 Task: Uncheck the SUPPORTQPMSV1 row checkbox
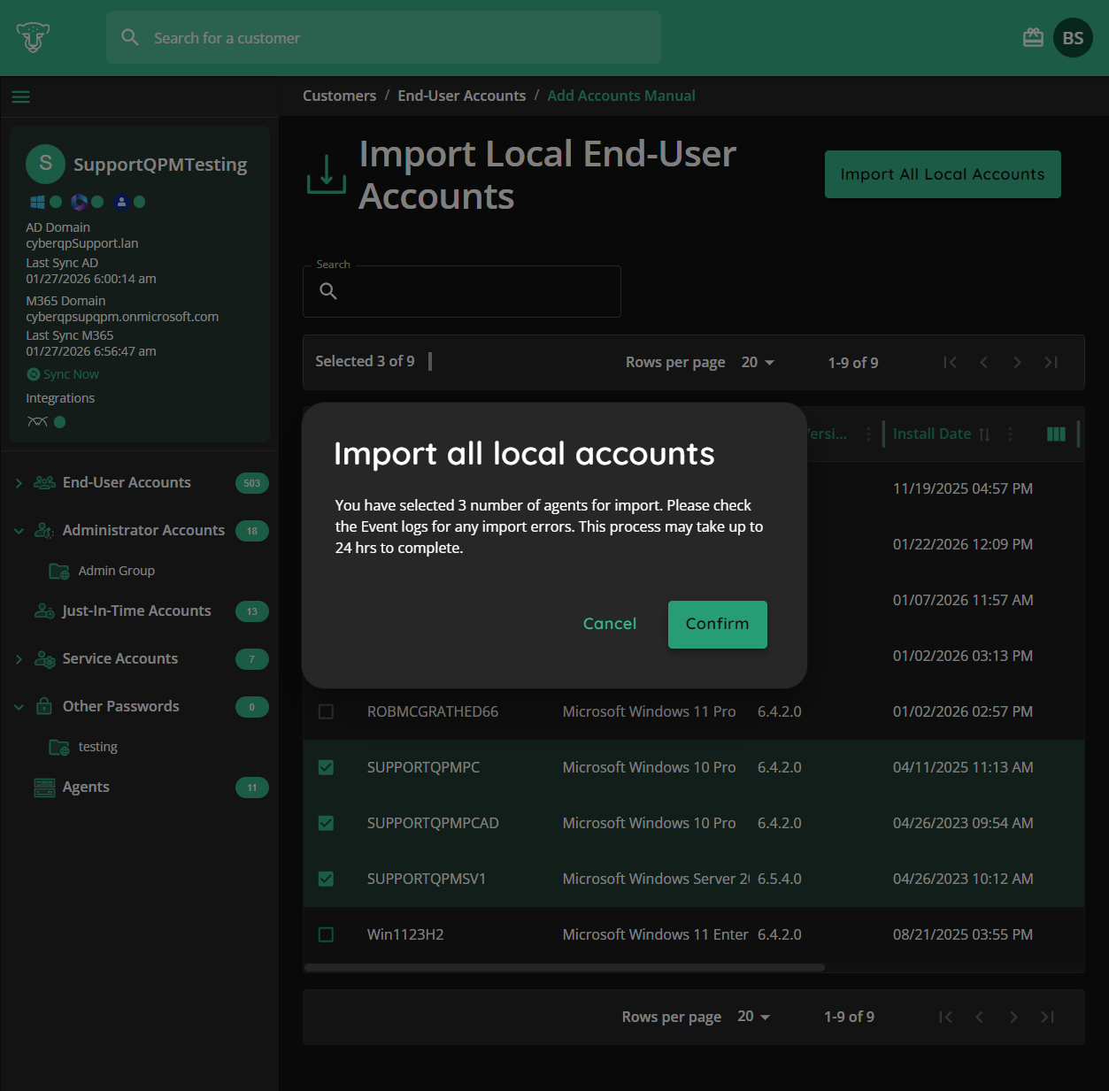(x=326, y=879)
